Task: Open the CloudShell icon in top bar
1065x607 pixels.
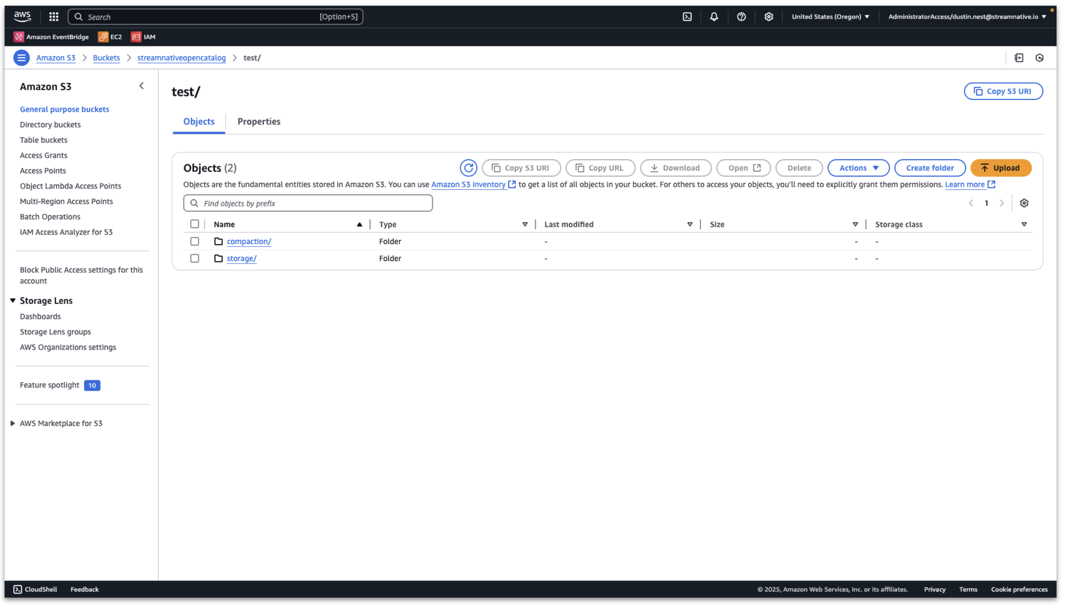Action: point(687,17)
